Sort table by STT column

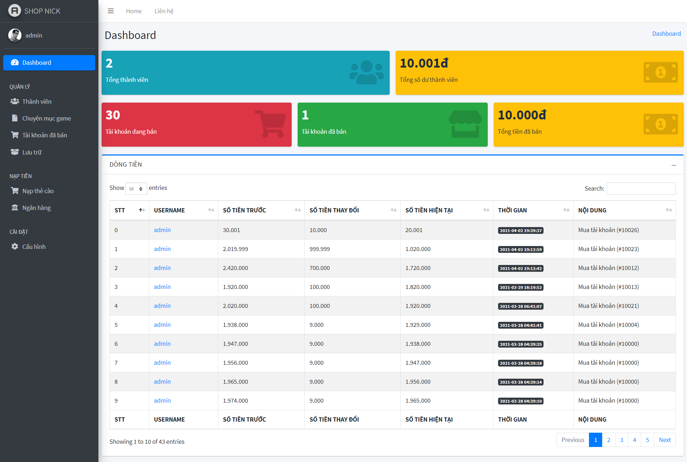[x=129, y=210]
